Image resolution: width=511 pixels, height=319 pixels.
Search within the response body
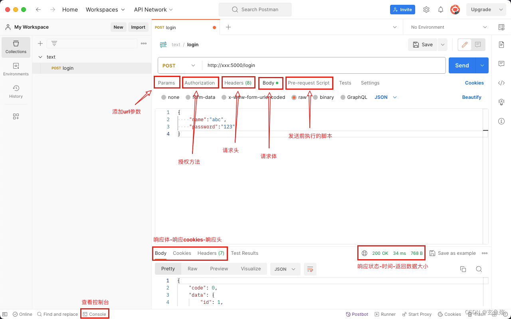[x=479, y=269]
